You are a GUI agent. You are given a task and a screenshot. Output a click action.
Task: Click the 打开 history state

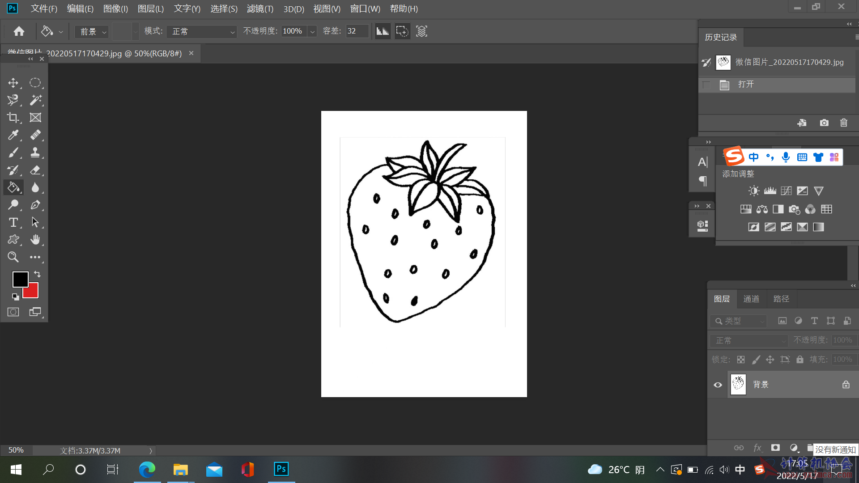[x=745, y=85]
